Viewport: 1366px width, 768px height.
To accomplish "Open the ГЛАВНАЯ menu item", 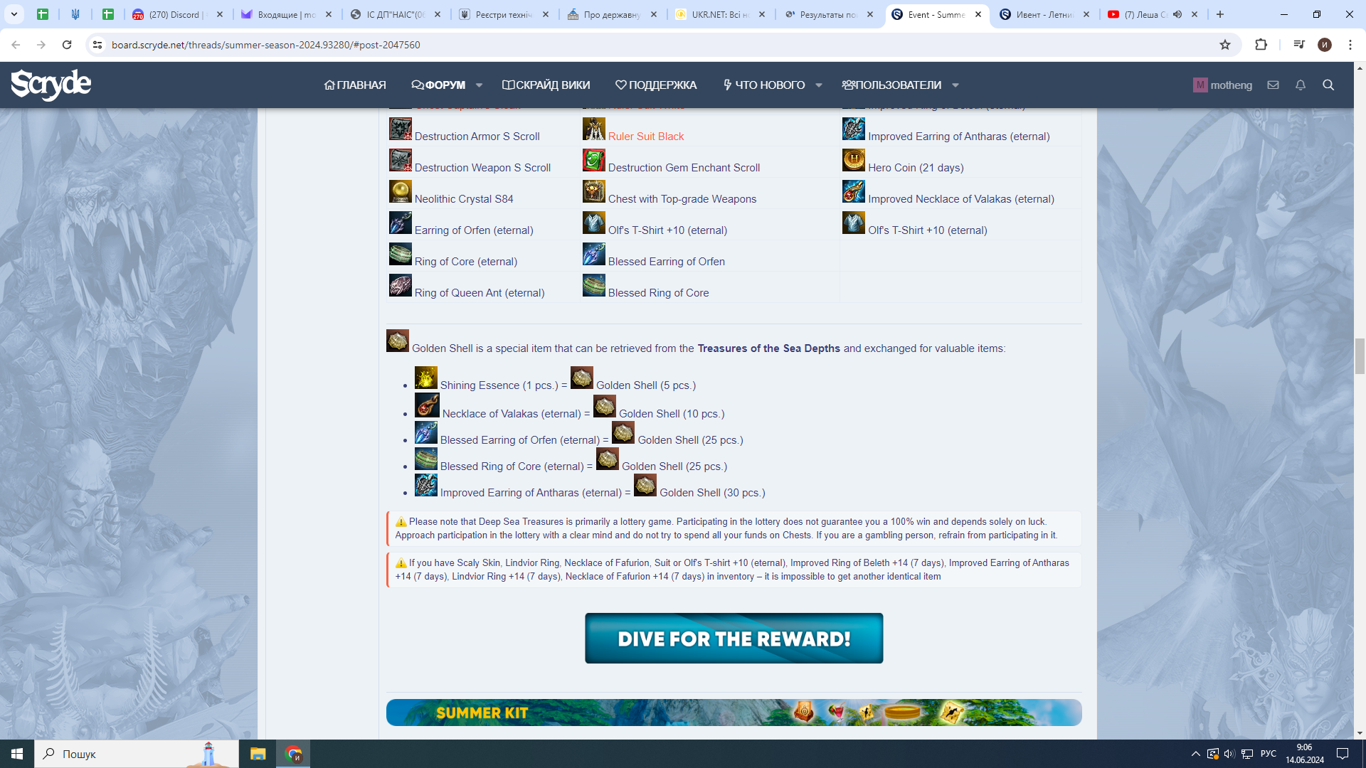I will tap(355, 85).
